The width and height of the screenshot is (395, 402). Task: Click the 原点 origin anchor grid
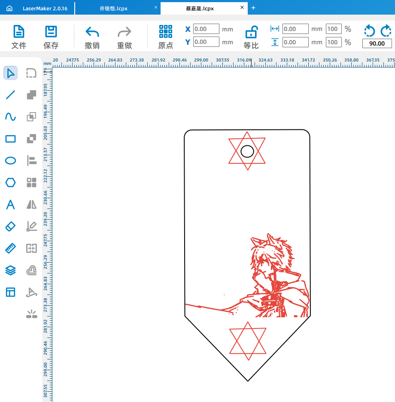pos(165,37)
